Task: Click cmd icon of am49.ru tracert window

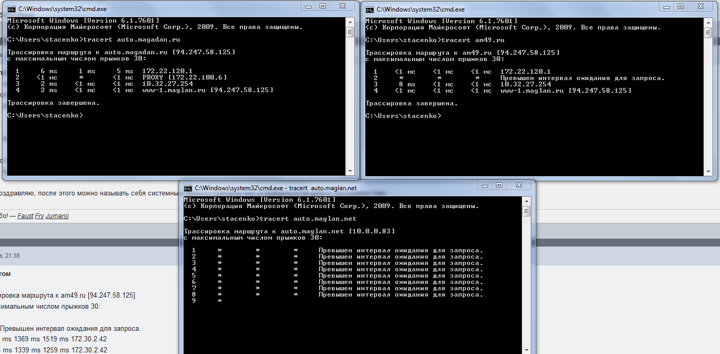Action: point(370,9)
